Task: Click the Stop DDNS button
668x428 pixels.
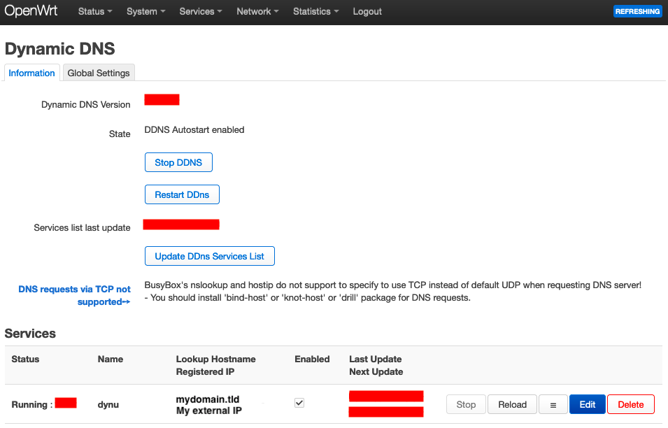Action: pos(178,162)
